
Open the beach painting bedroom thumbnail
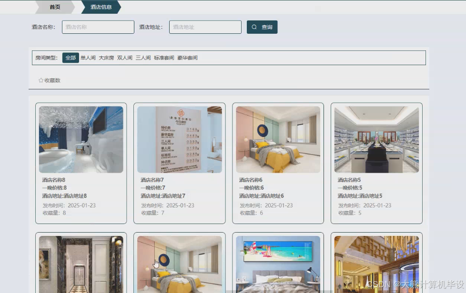[x=278, y=264]
